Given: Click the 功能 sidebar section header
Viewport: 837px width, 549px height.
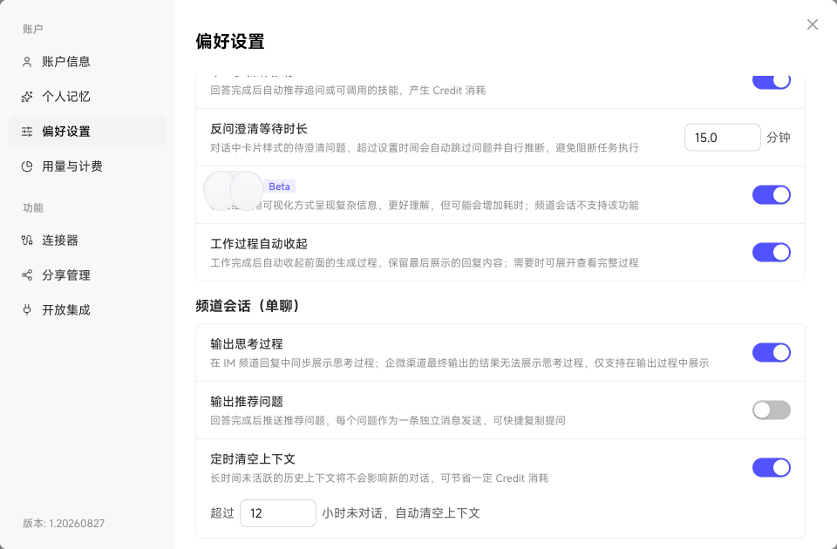Looking at the screenshot, I should point(33,208).
